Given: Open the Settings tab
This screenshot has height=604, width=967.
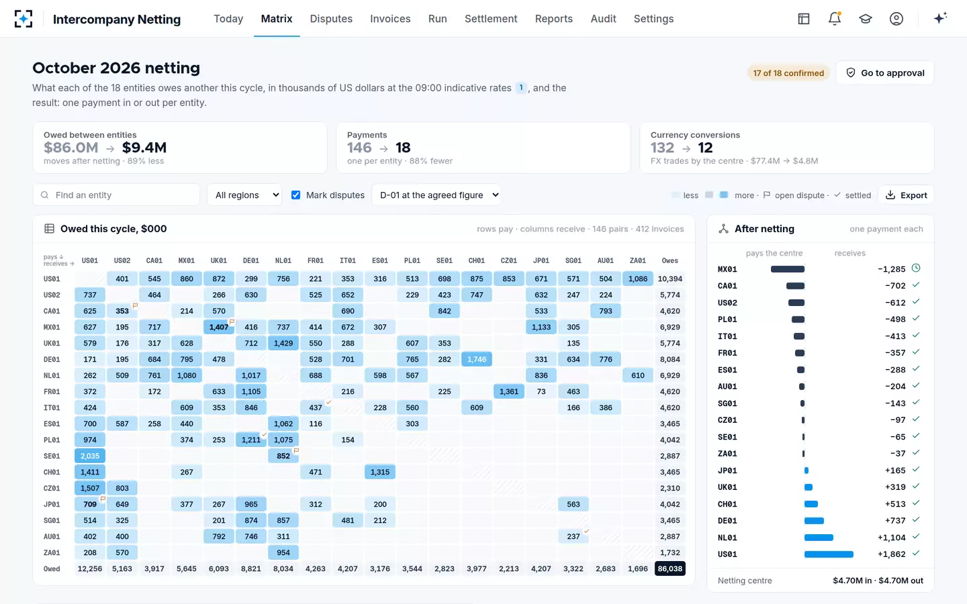Looking at the screenshot, I should (x=653, y=19).
